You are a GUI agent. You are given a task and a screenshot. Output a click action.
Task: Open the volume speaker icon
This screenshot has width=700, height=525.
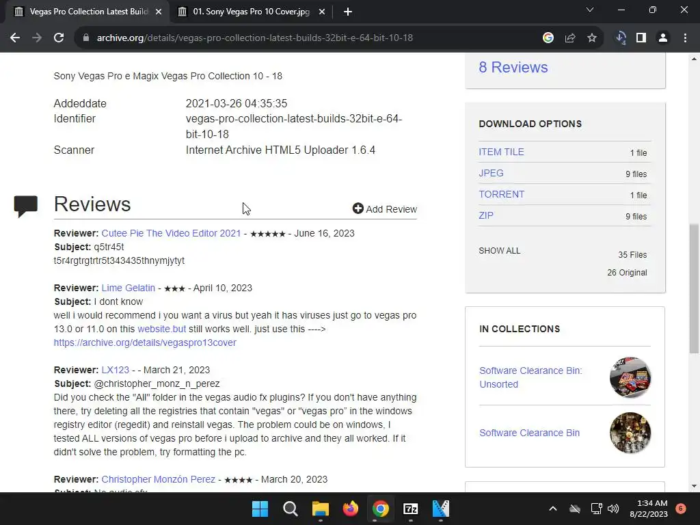[x=613, y=509]
